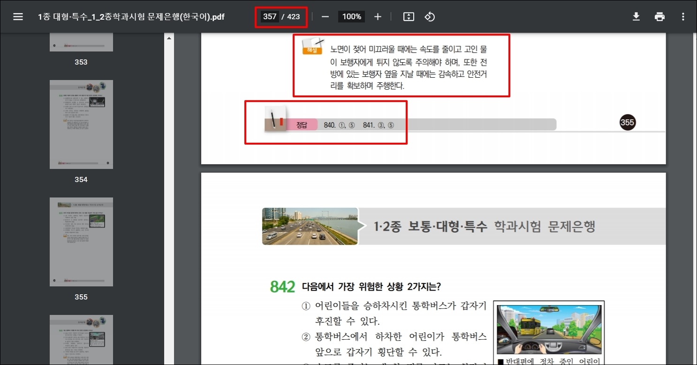
Task: Open the partially visible thumbnail below 355
Action: coord(81,340)
